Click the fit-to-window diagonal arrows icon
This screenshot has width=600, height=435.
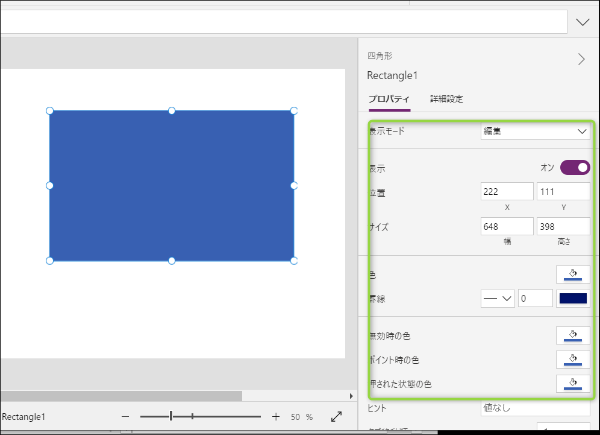pyautogui.click(x=336, y=417)
